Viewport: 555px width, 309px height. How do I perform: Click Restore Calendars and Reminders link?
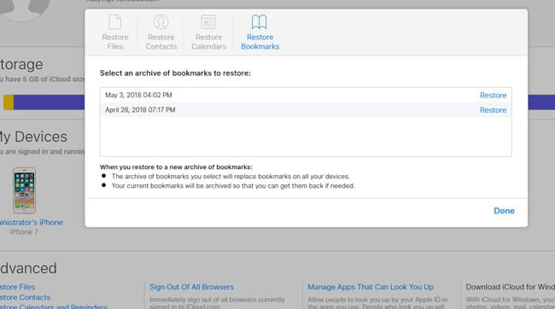(54, 306)
